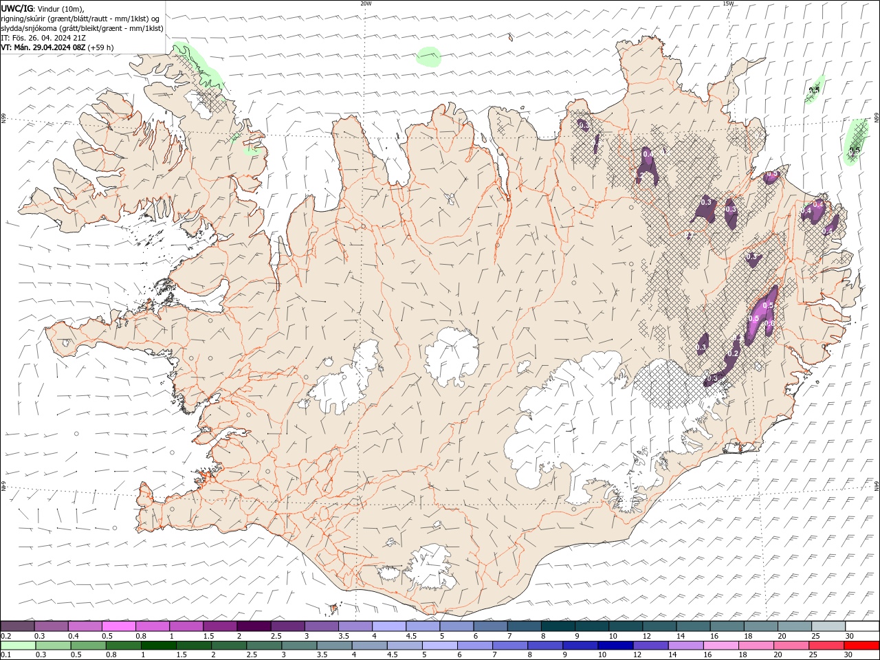Click the 3.5 swatch in lower legend
Screen dimensions: 880x660
[334, 646]
